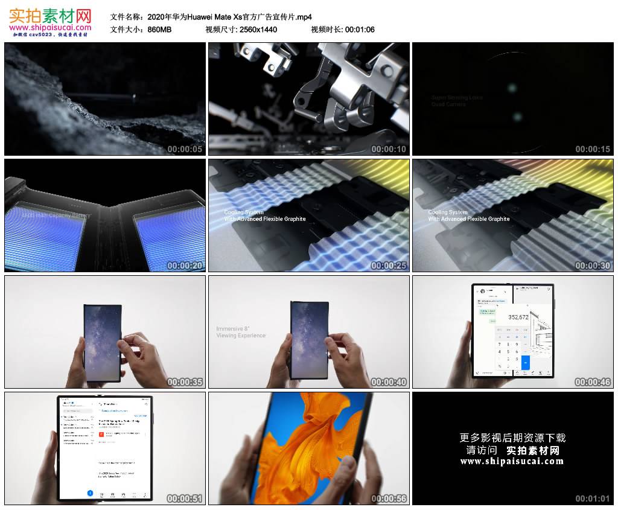
Task: Select the file name 2020年华为Huawei Mate Xs官方广告宣传片.mp4
Action: tap(229, 17)
